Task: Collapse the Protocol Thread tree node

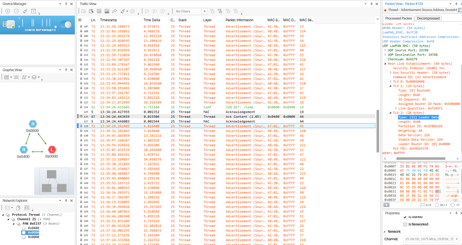Action: coord(3,214)
